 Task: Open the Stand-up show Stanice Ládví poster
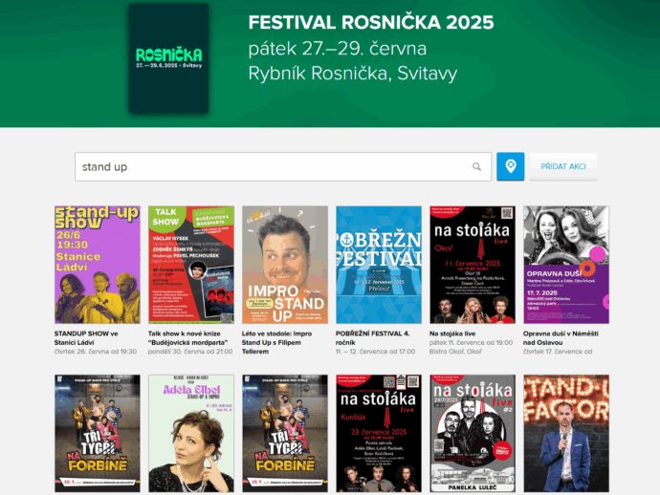(98, 265)
